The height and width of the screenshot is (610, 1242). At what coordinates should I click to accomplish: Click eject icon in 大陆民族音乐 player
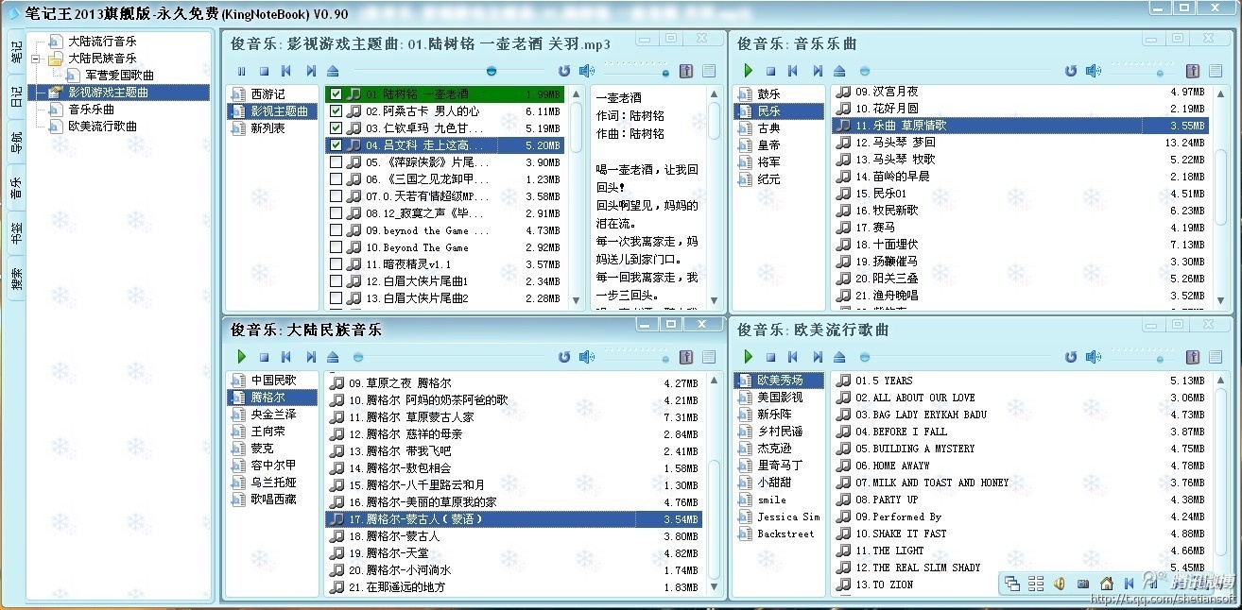333,357
